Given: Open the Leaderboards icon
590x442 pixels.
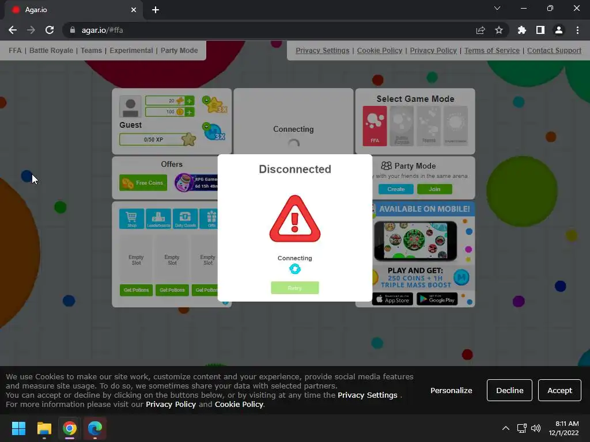Looking at the screenshot, I should click(x=158, y=218).
